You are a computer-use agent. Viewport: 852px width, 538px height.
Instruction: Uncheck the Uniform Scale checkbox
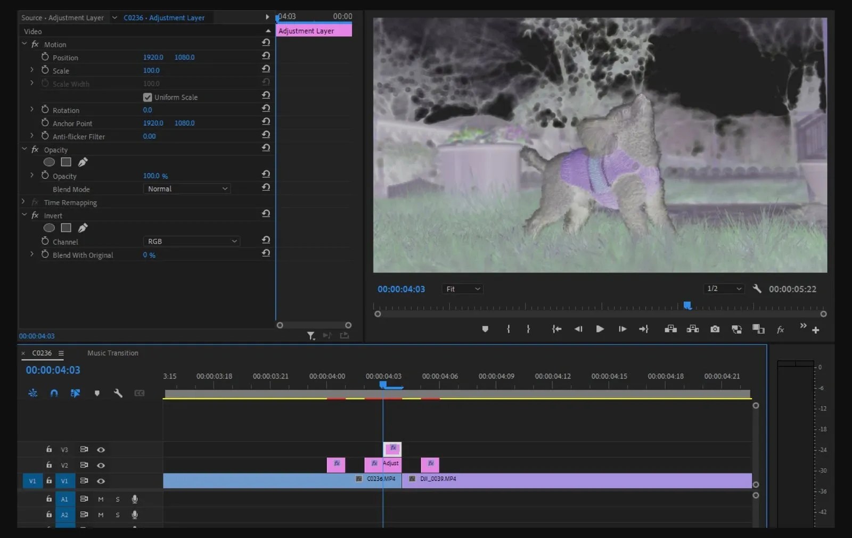coord(147,97)
